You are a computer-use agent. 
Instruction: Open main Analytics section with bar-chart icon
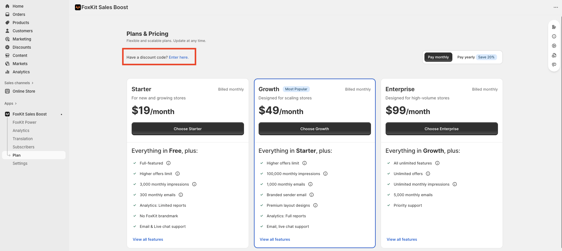pyautogui.click(x=21, y=72)
